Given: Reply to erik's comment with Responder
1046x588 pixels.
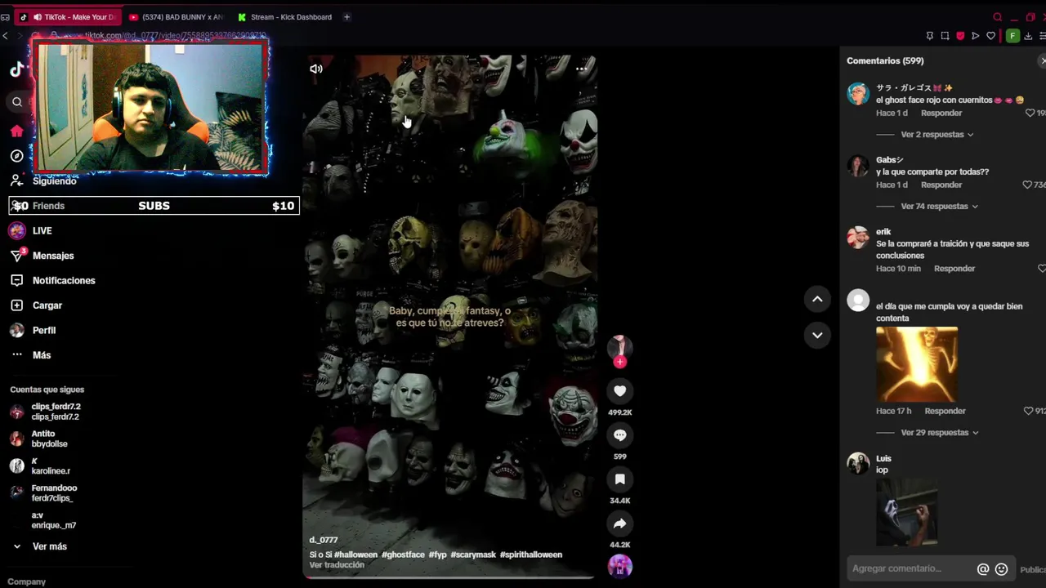Looking at the screenshot, I should click(954, 269).
